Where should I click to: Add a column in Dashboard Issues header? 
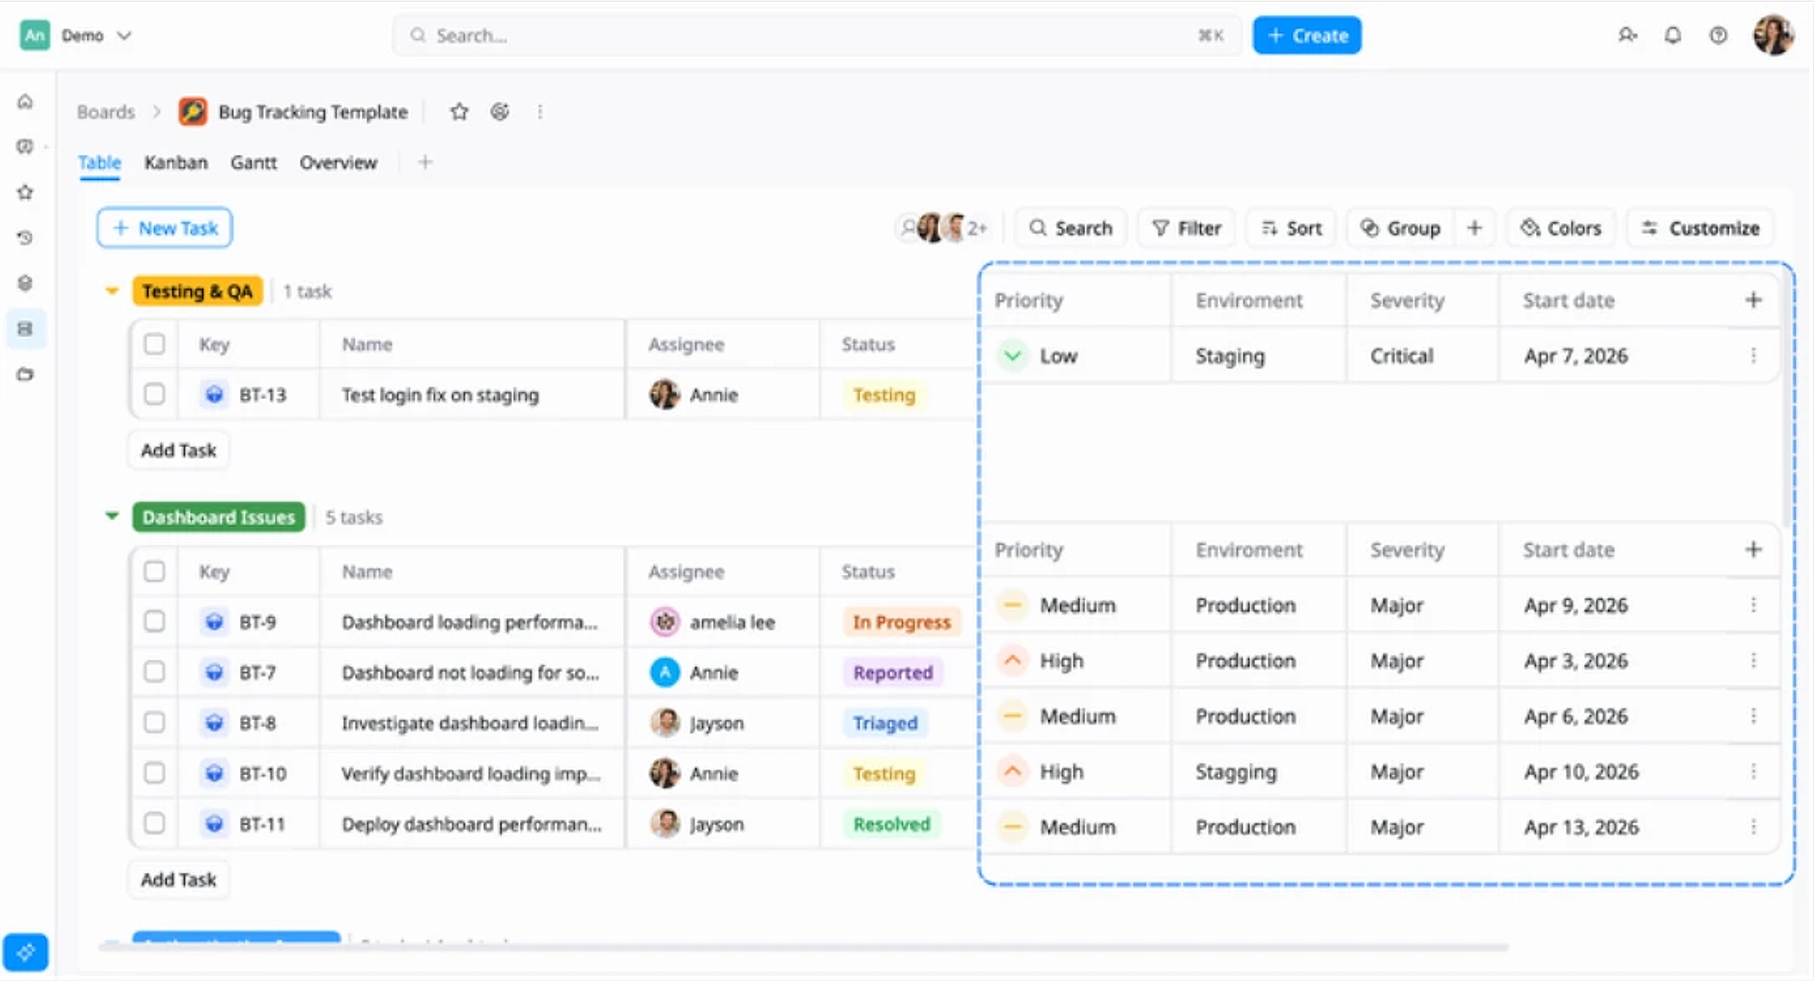click(x=1752, y=550)
